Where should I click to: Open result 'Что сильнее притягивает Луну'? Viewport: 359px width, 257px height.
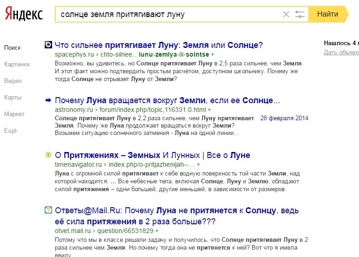(x=159, y=45)
